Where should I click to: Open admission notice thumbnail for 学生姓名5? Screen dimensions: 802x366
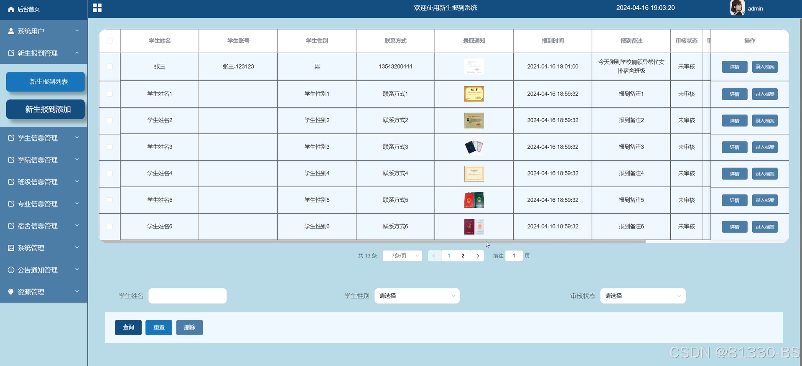pos(474,200)
